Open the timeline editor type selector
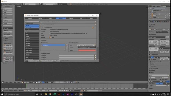171x96 pixels. tap(3, 91)
